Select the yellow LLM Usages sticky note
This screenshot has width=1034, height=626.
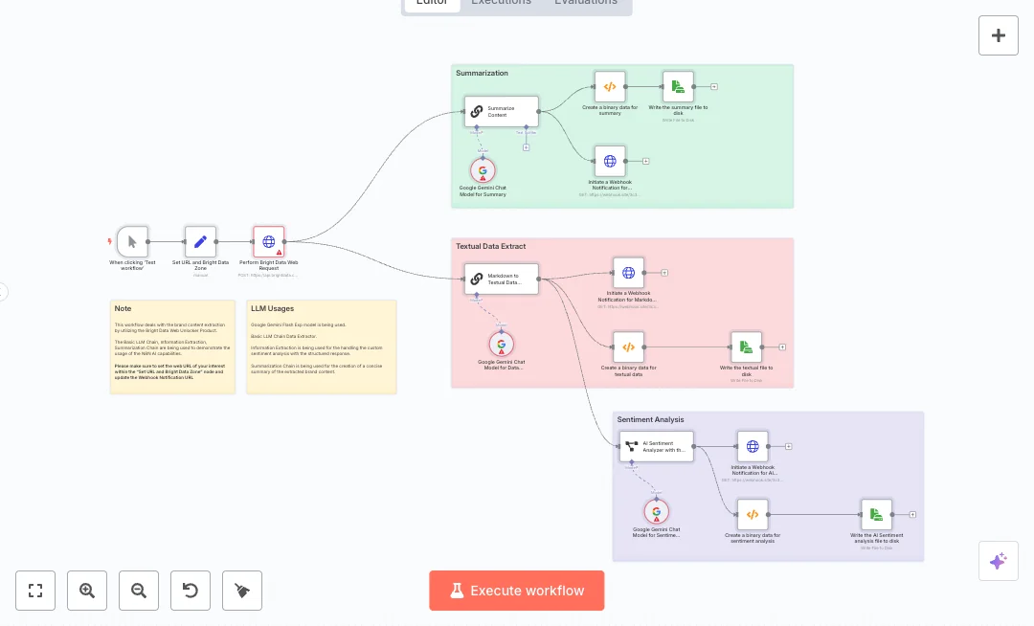321,347
